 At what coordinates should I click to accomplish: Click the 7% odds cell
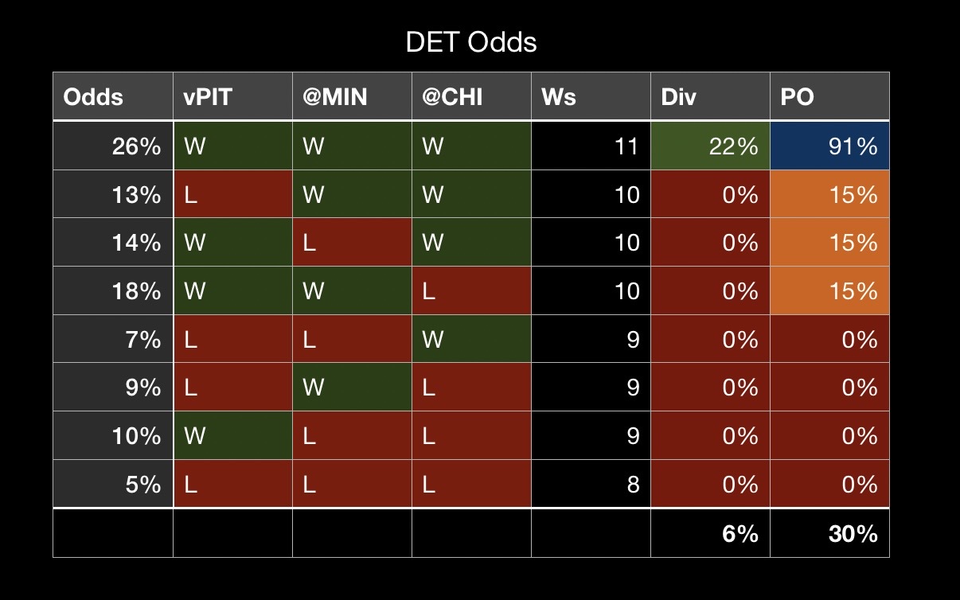[x=113, y=340]
